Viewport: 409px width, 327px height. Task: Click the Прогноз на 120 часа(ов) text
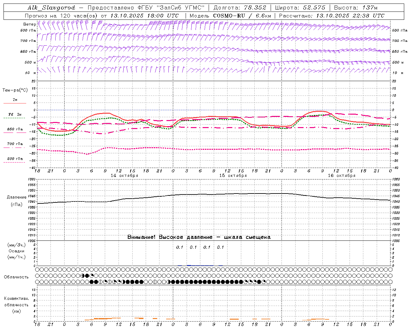click(62, 16)
